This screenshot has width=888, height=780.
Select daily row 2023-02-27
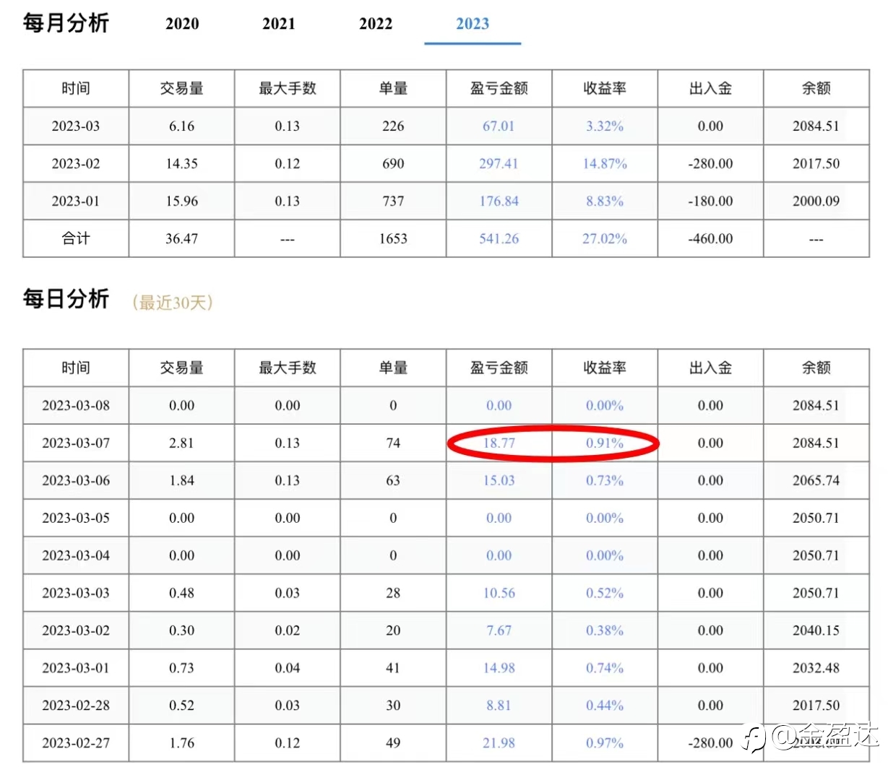446,743
